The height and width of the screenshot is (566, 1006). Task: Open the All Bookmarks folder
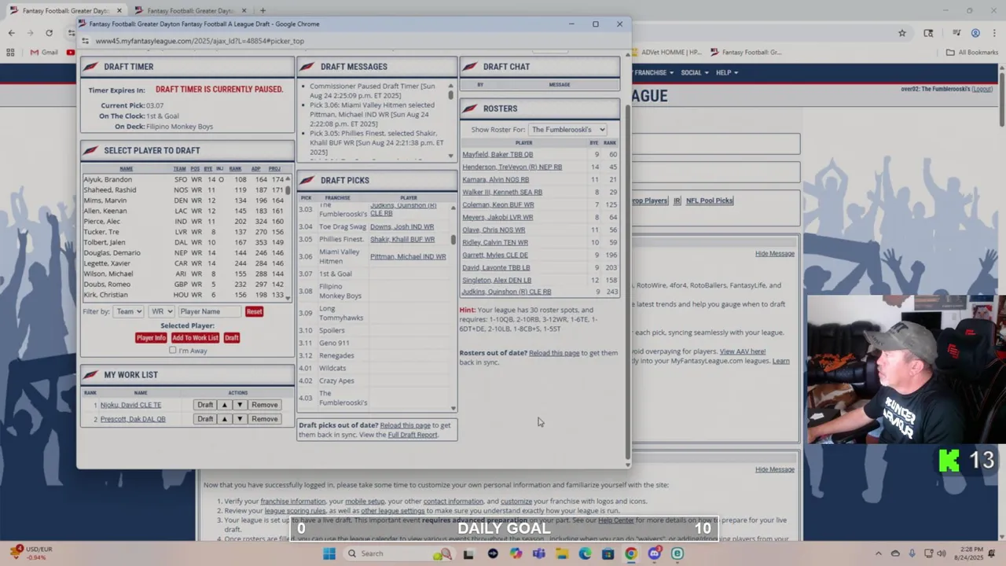(972, 53)
